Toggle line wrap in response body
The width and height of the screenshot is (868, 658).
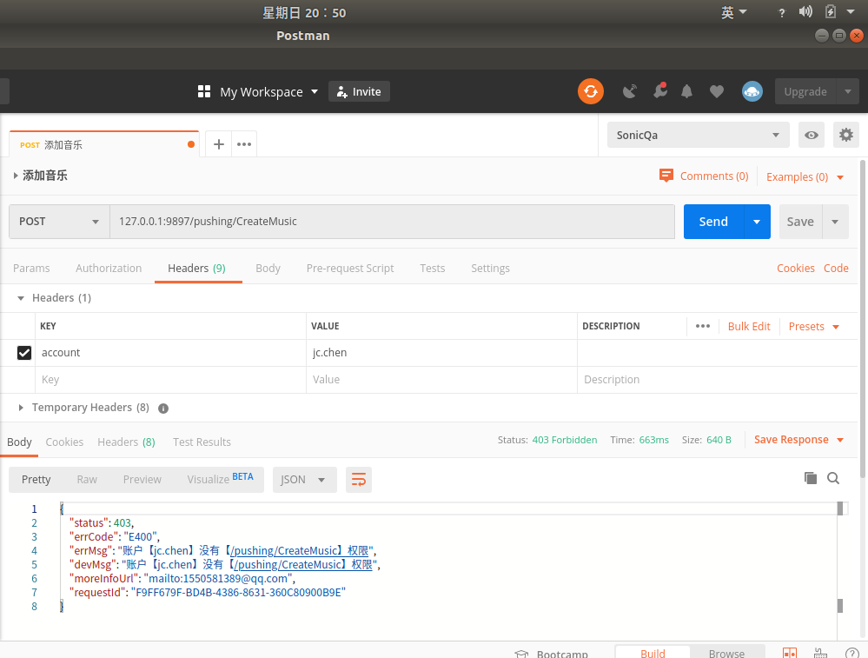(x=359, y=480)
